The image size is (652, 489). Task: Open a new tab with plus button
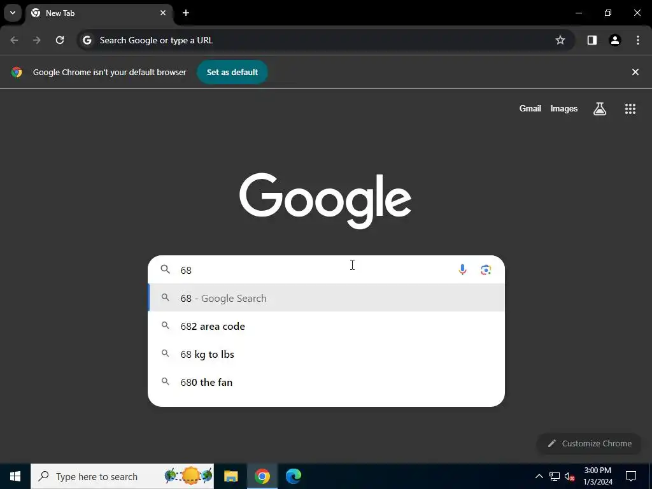pos(186,13)
